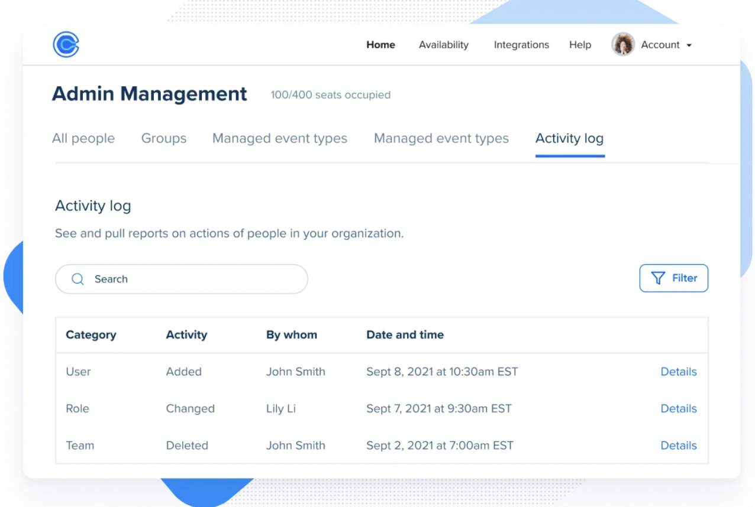The height and width of the screenshot is (507, 755).
Task: View Details for the Role Changed entry
Action: tap(678, 408)
